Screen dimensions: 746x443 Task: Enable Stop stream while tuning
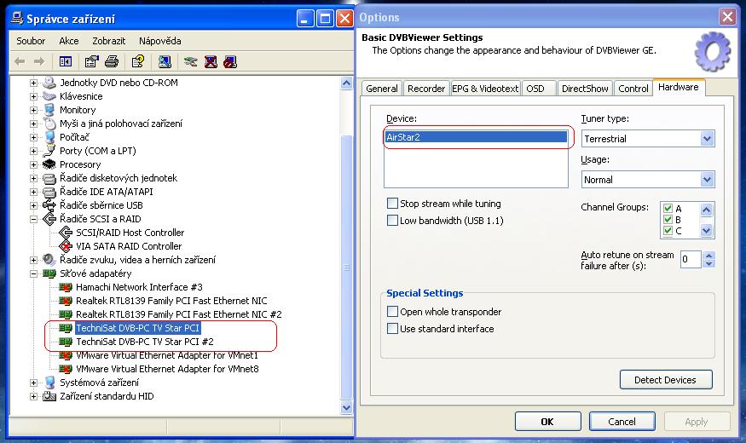[392, 204]
